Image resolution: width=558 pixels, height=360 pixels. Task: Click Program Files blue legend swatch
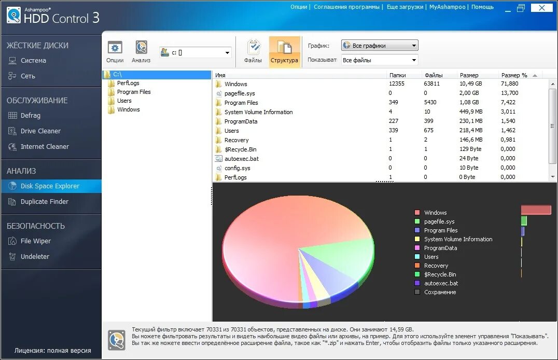coord(417,230)
